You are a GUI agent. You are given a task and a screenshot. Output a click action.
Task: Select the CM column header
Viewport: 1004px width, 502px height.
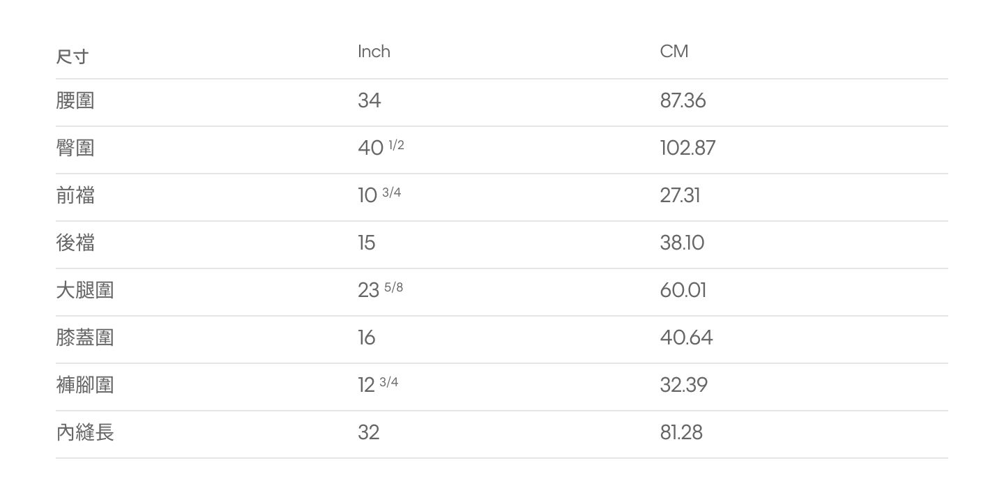[674, 52]
